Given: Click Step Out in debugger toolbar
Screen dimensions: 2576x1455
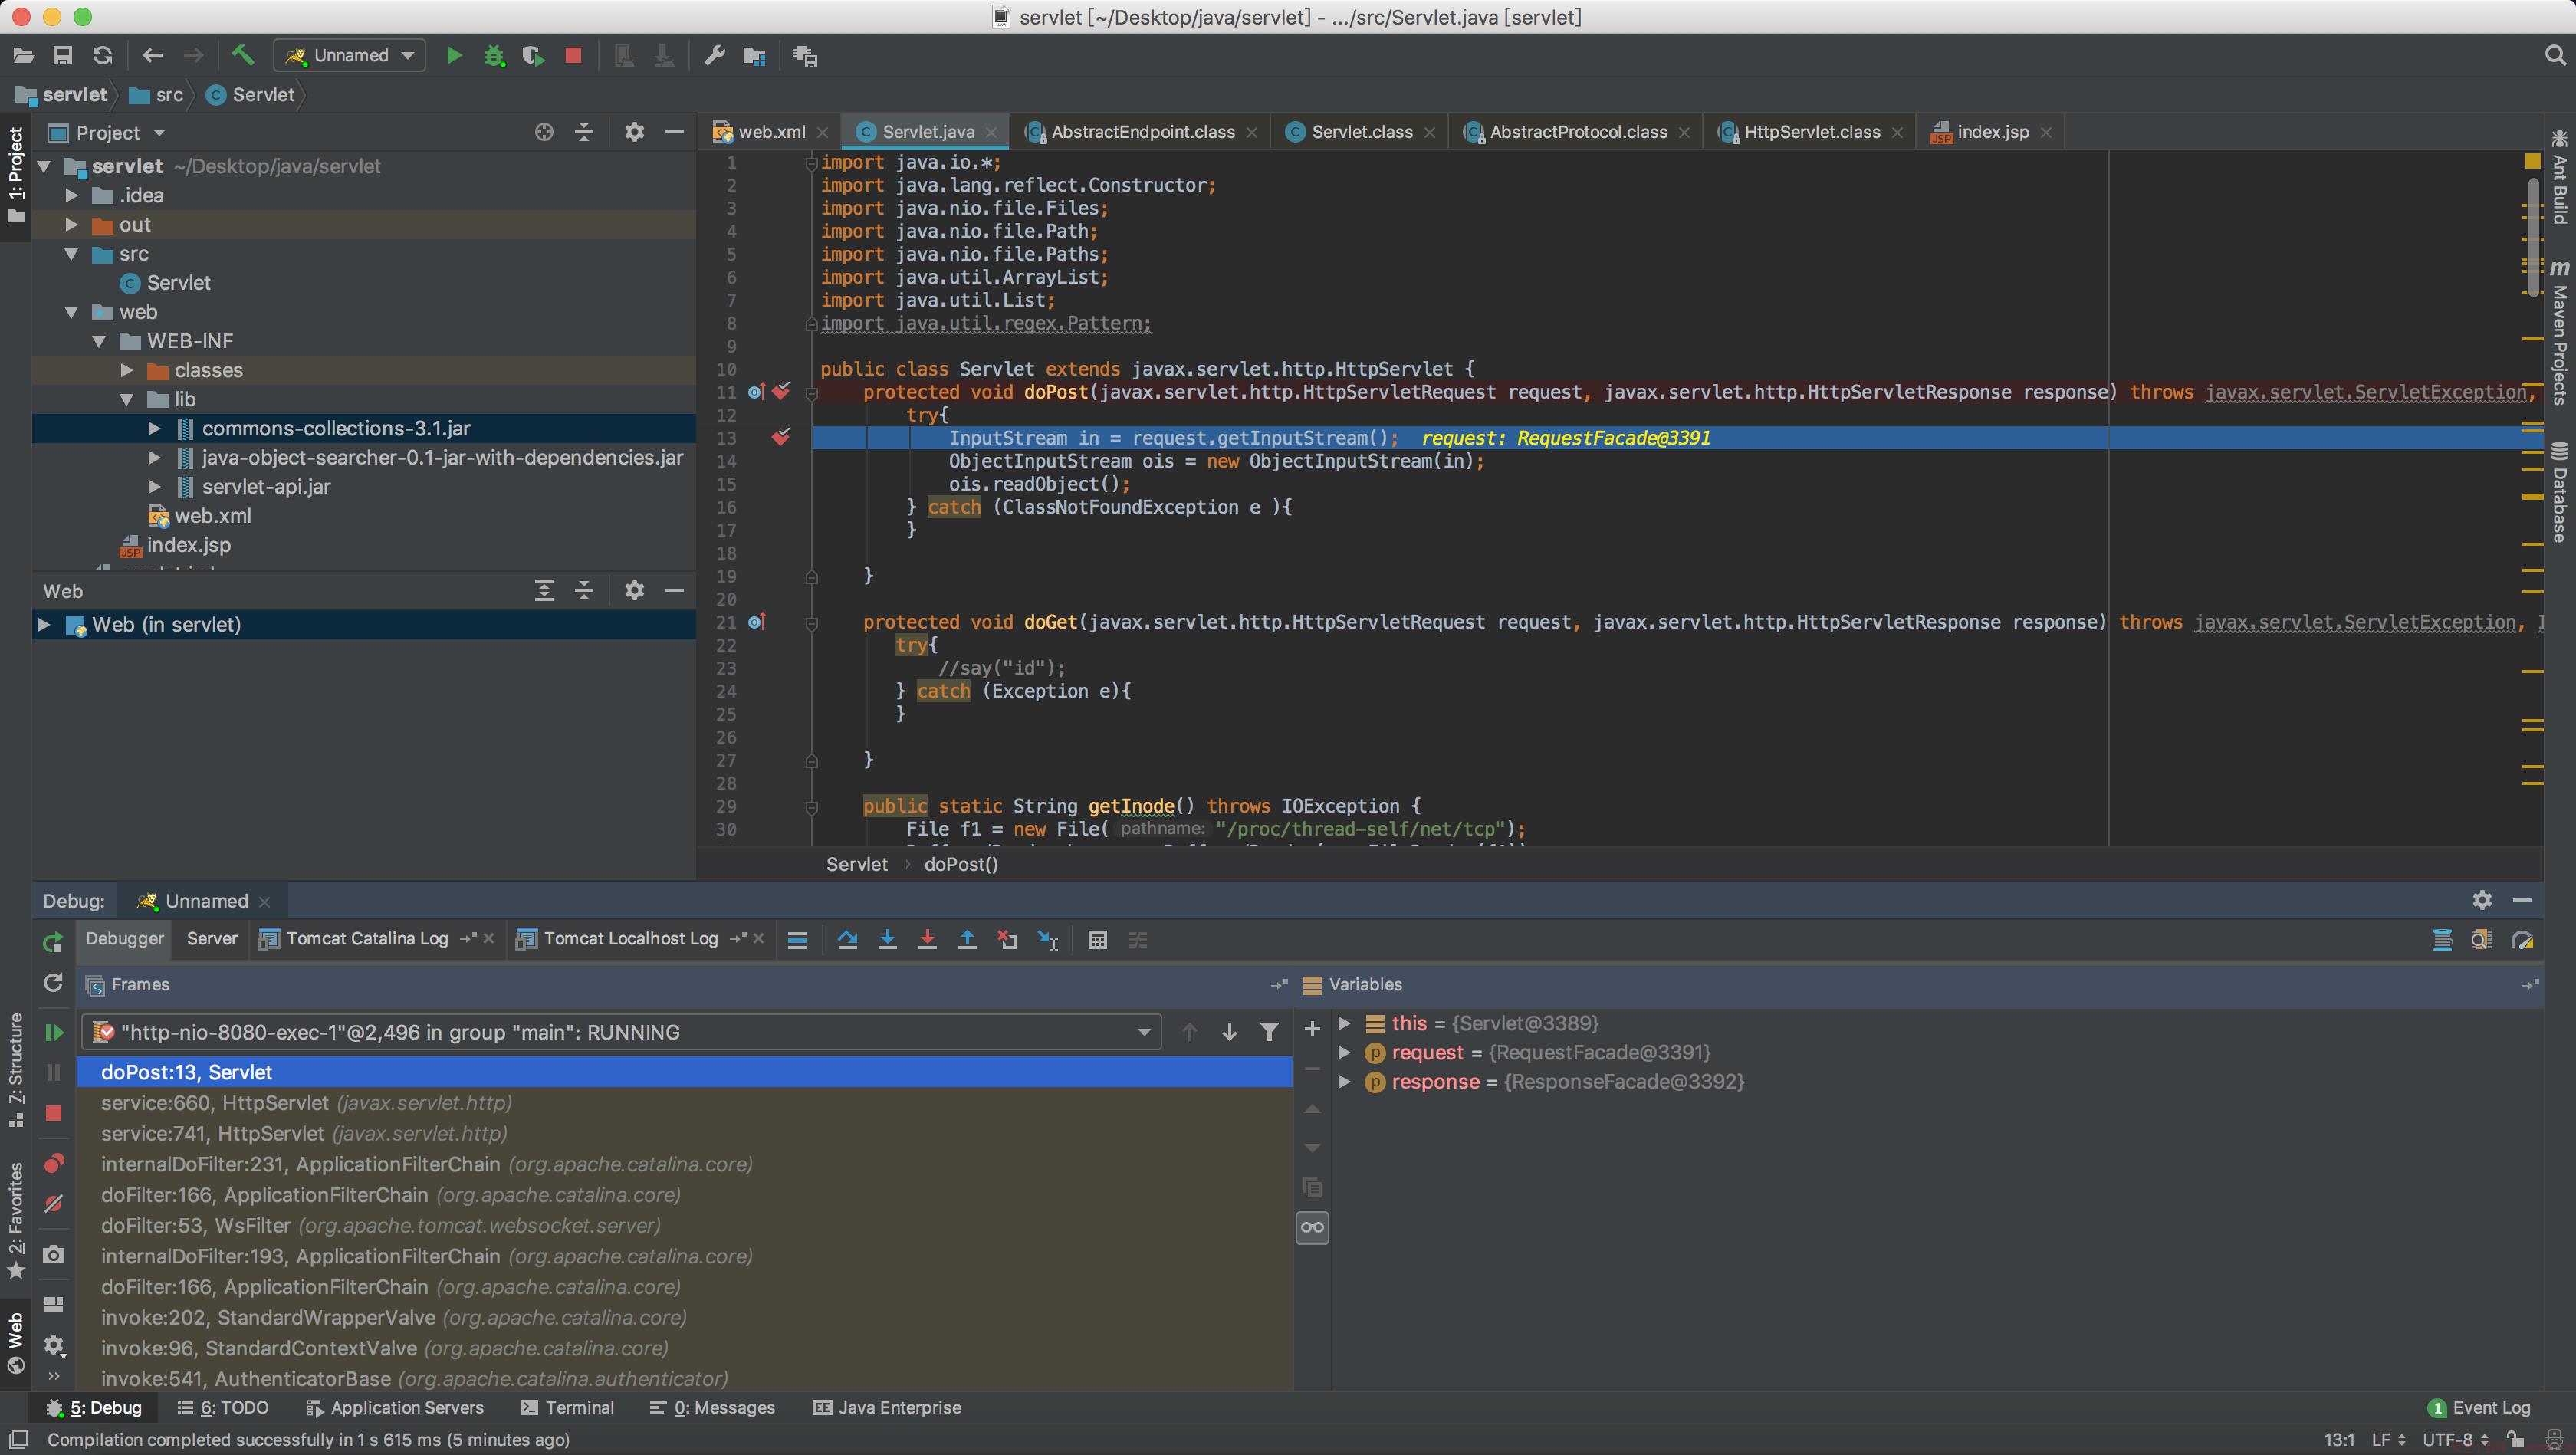Looking at the screenshot, I should click(x=967, y=940).
